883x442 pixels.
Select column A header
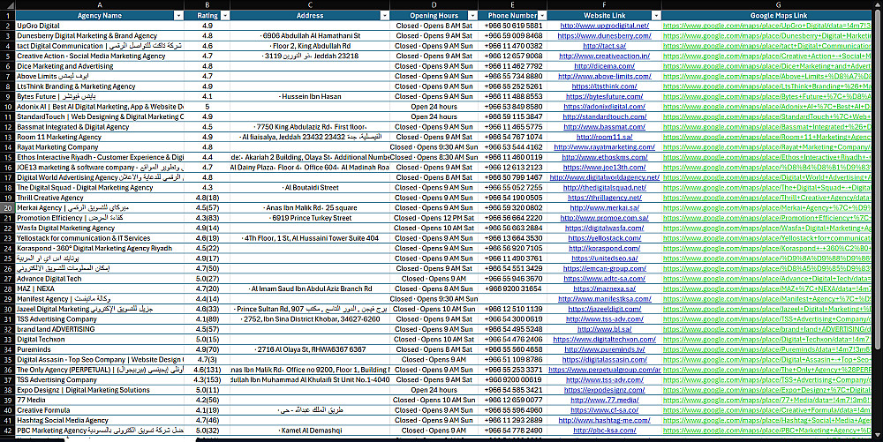(100, 5)
